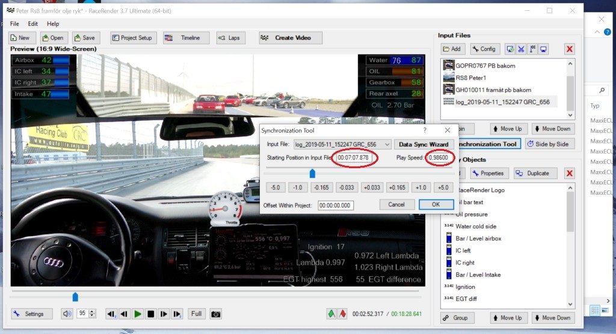Open the File menu
616x334 pixels.
pyautogui.click(x=14, y=23)
